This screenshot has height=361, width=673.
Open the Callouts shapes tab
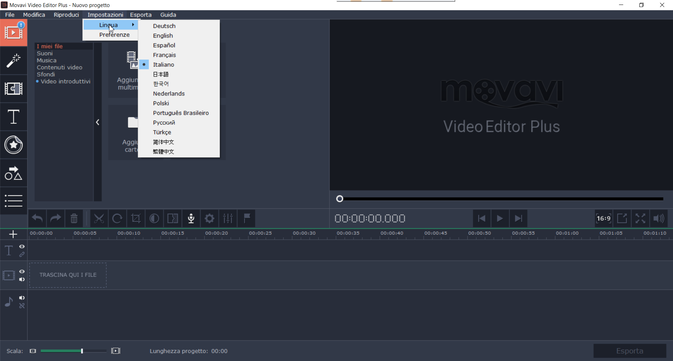[x=13, y=173]
